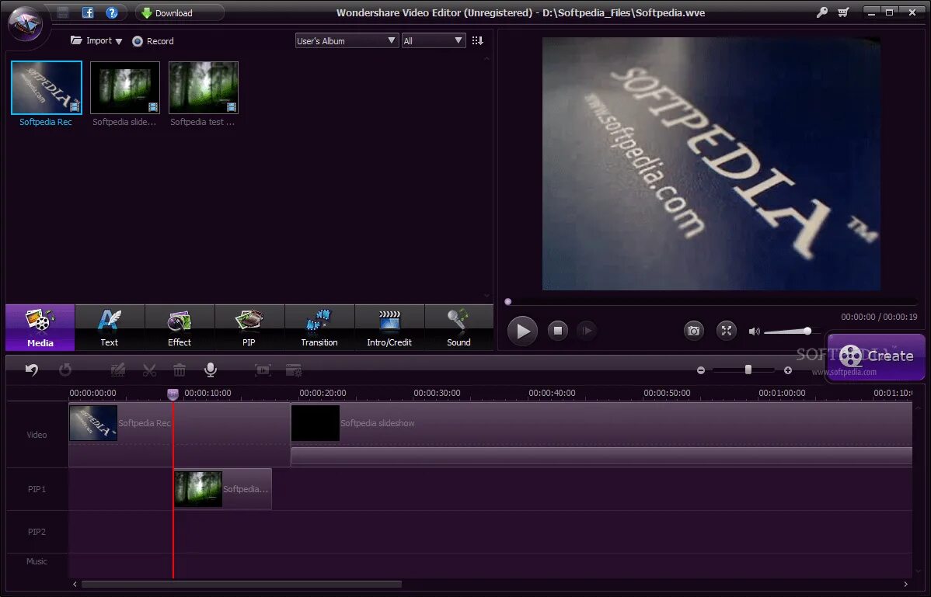Zoom out the timeline with minus icon

(701, 370)
